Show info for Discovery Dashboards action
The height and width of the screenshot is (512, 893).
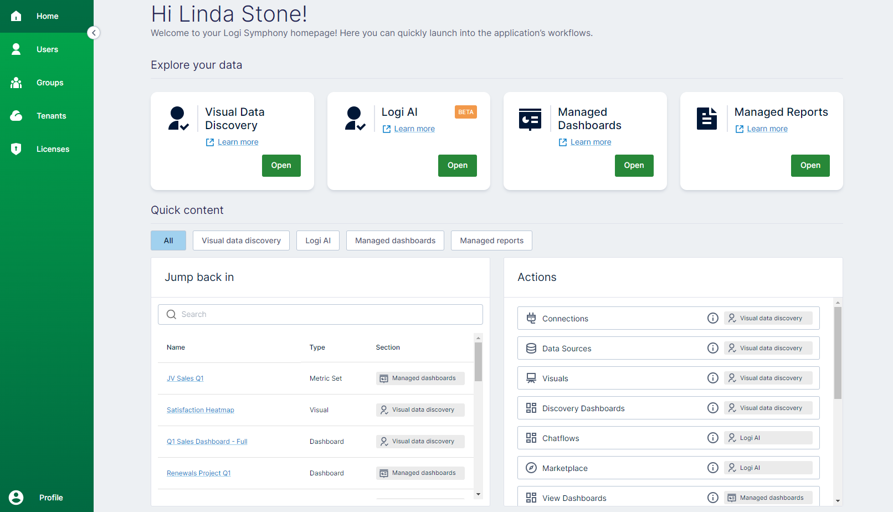pos(713,408)
